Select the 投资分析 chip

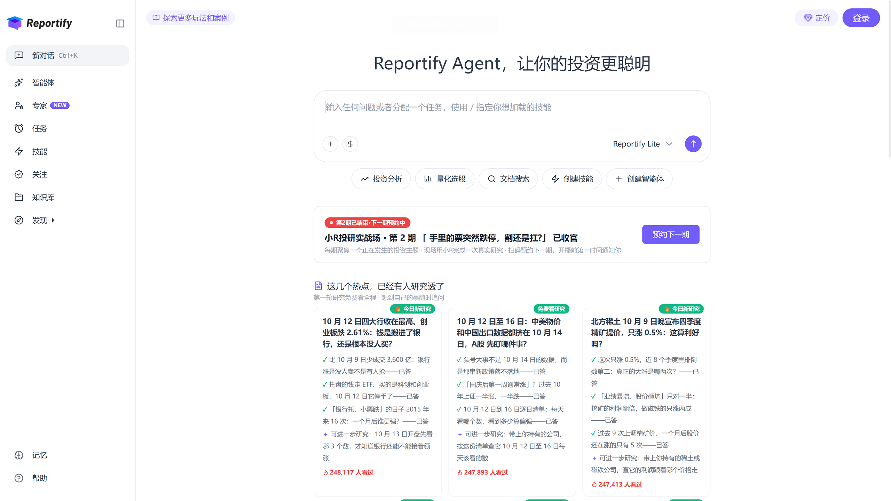381,179
